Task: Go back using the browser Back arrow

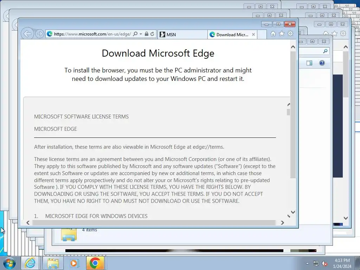Action: pyautogui.click(x=27, y=34)
